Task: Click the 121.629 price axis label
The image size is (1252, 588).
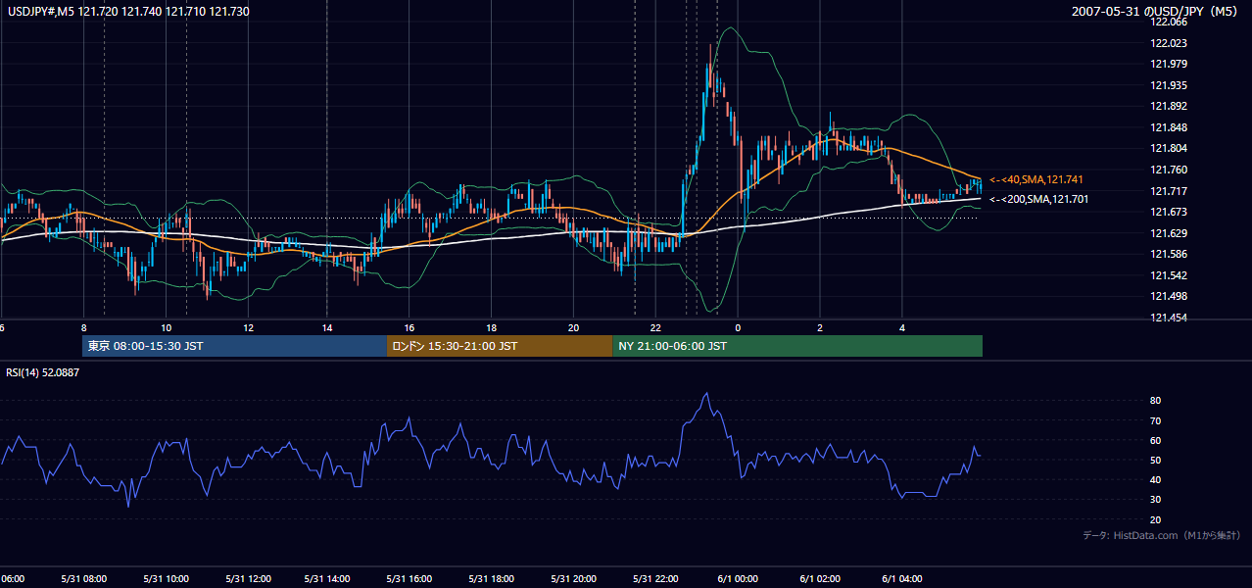Action: [1170, 233]
